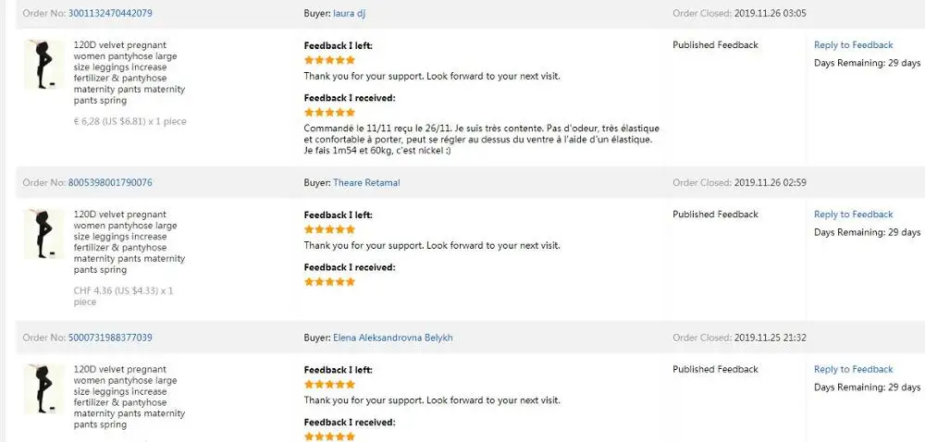
Task: Click stars left for Theare Retamal's order
Action: [x=329, y=229]
